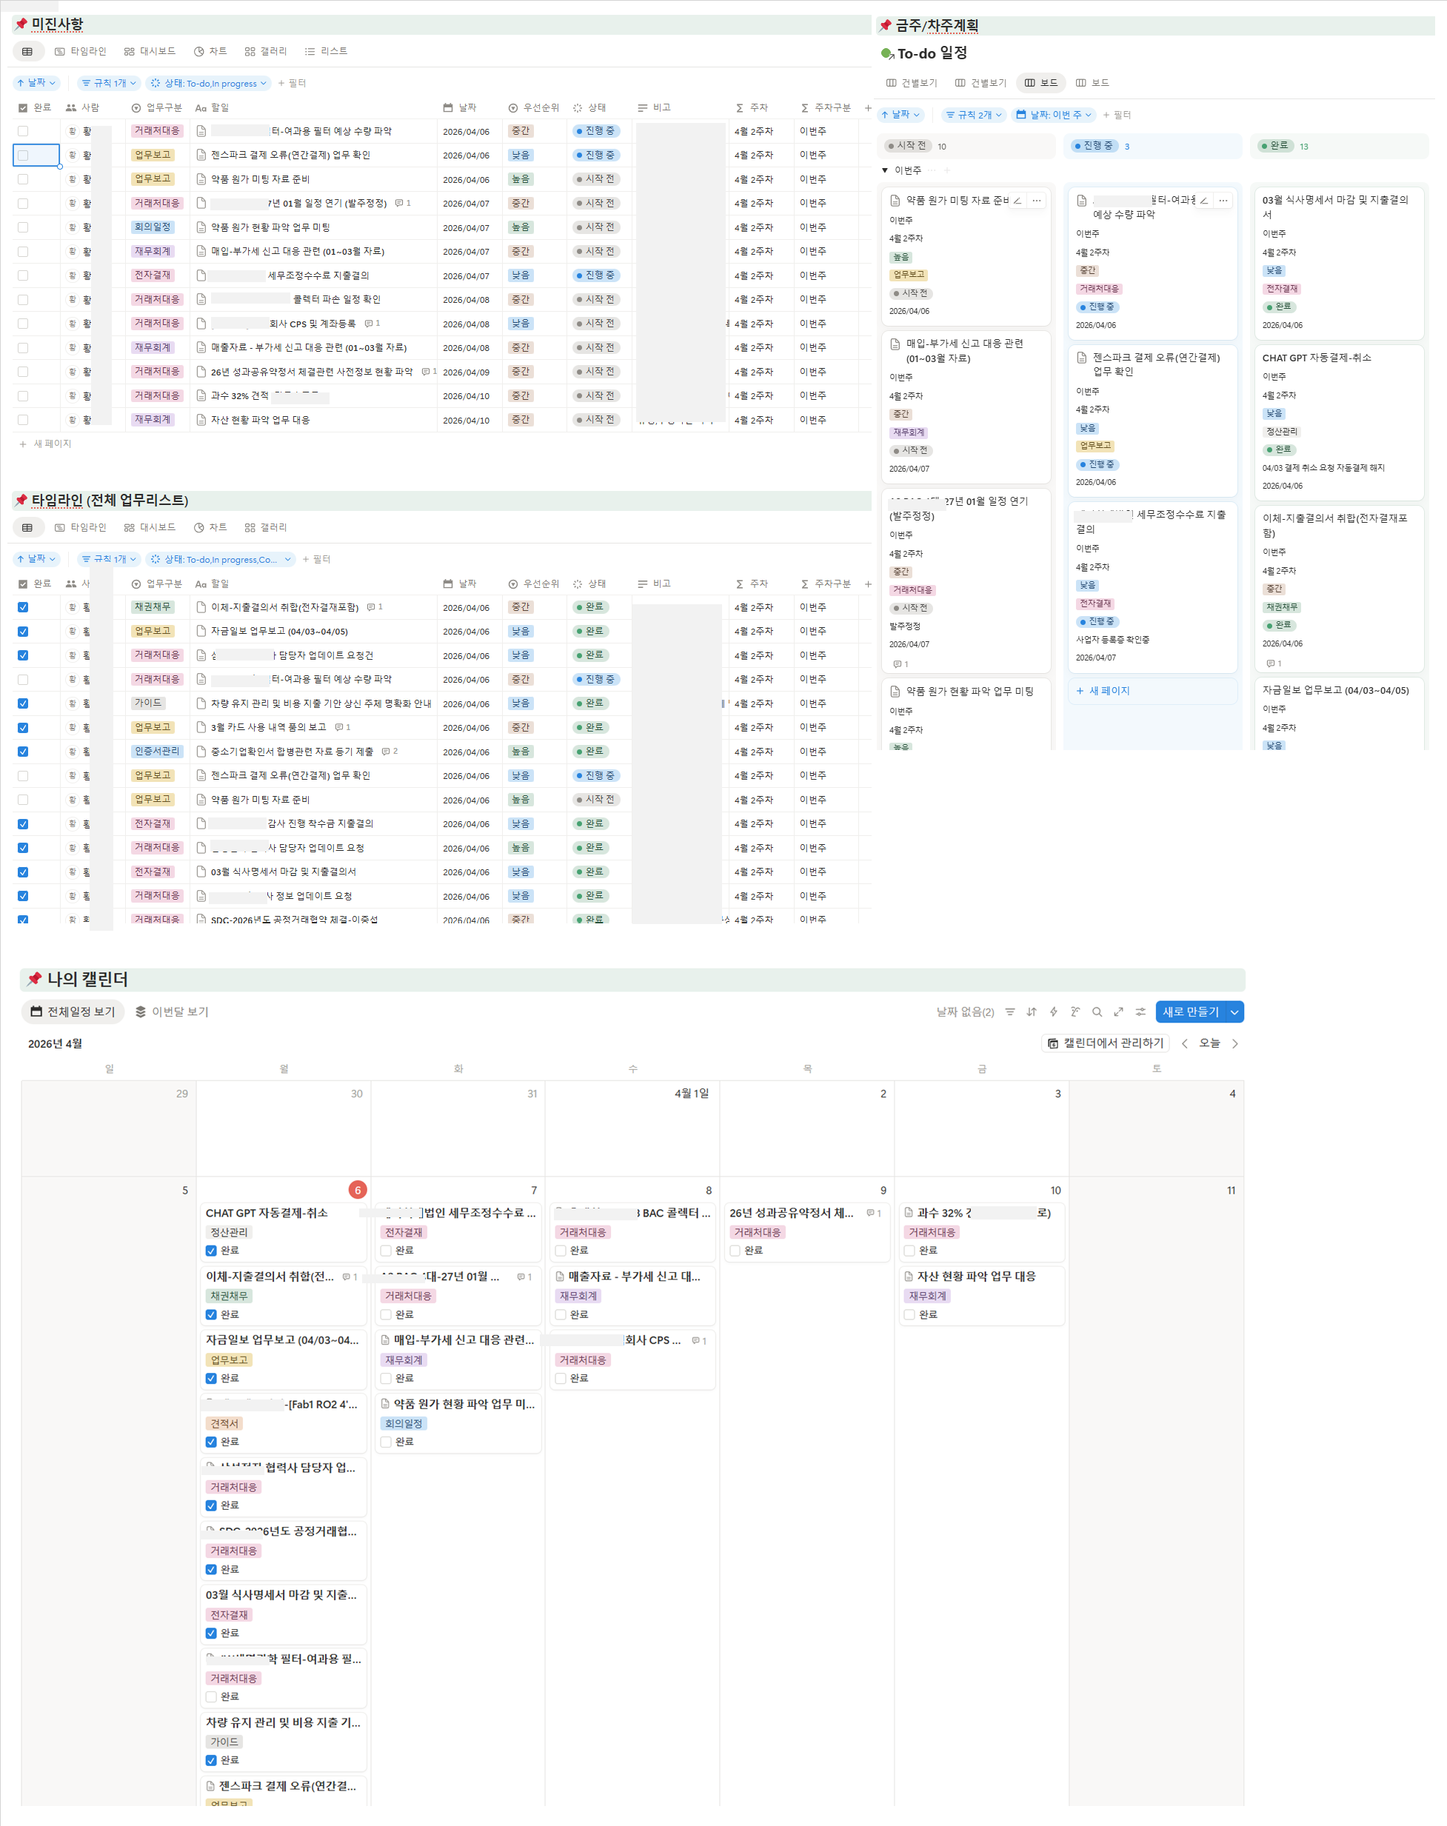Open 상태 filter with Co... in 타임라인 section
1447x1826 pixels.
[x=220, y=559]
